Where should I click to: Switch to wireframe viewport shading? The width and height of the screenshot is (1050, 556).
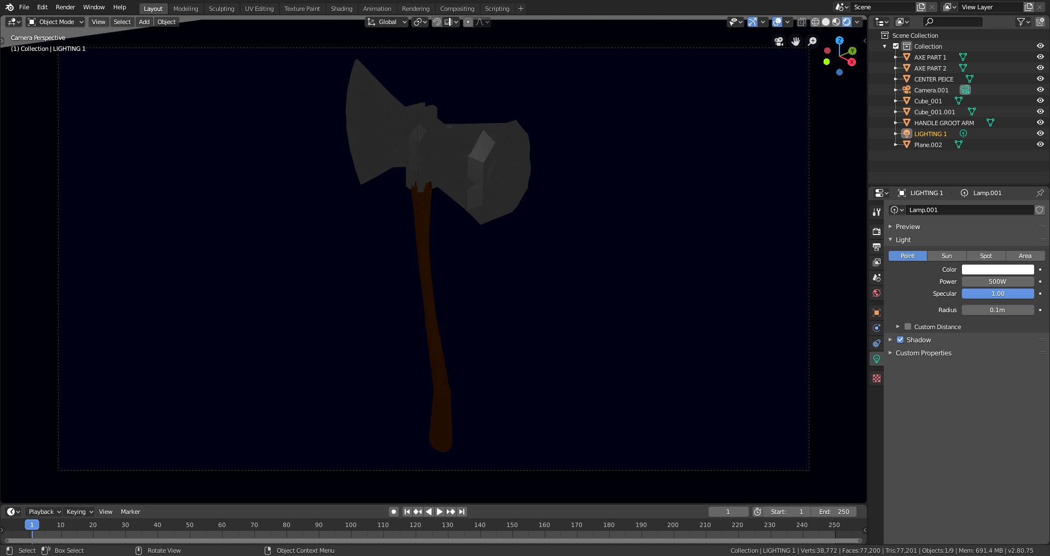click(815, 22)
